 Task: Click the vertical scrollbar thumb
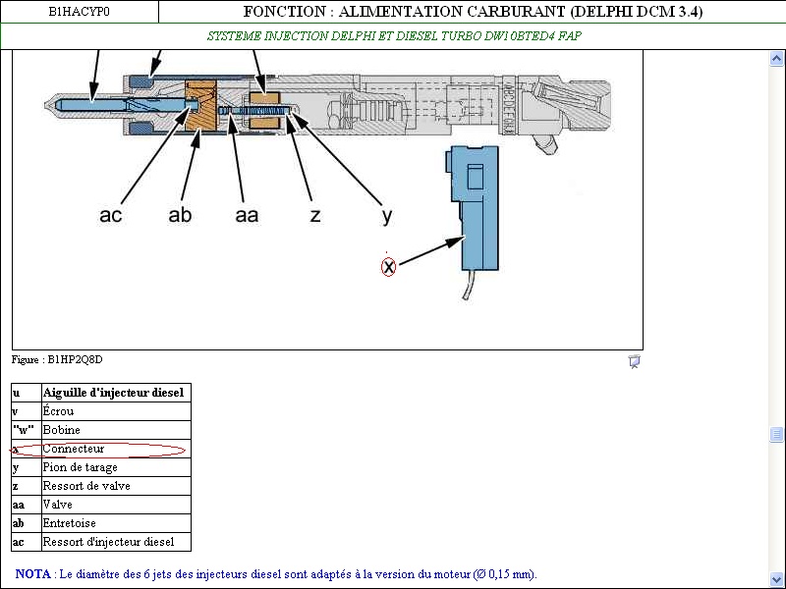point(776,434)
